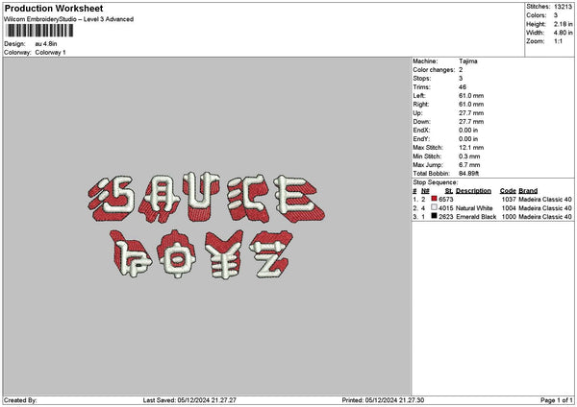Click the Zoom value 1:1
The width and height of the screenshot is (577, 407).
click(558, 41)
